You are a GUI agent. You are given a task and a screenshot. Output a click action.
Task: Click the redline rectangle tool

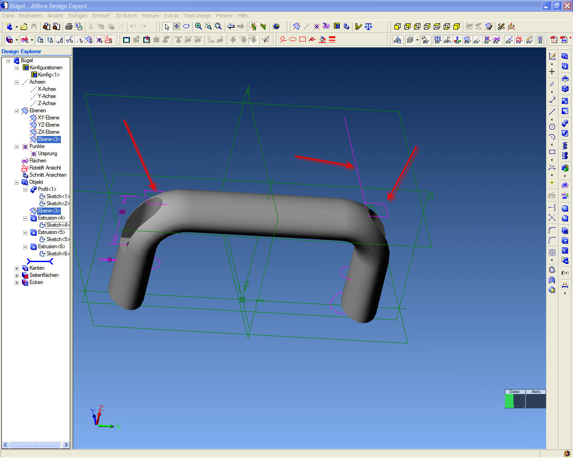303,39
